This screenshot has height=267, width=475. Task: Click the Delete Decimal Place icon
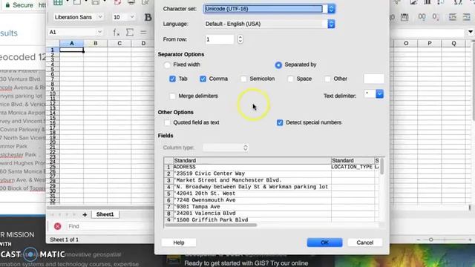(436, 17)
